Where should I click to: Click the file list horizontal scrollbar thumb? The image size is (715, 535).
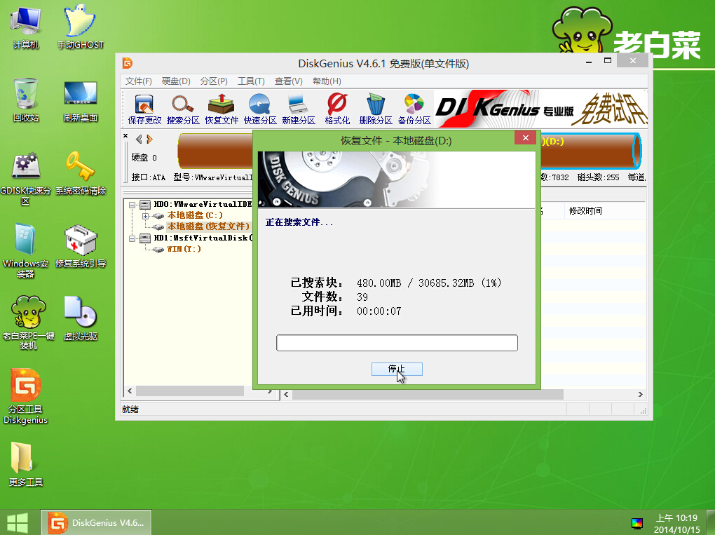(x=428, y=395)
